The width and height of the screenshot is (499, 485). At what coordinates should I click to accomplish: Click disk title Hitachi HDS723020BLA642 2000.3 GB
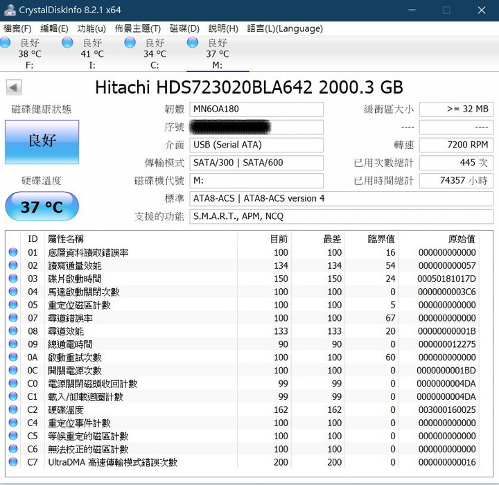(249, 87)
